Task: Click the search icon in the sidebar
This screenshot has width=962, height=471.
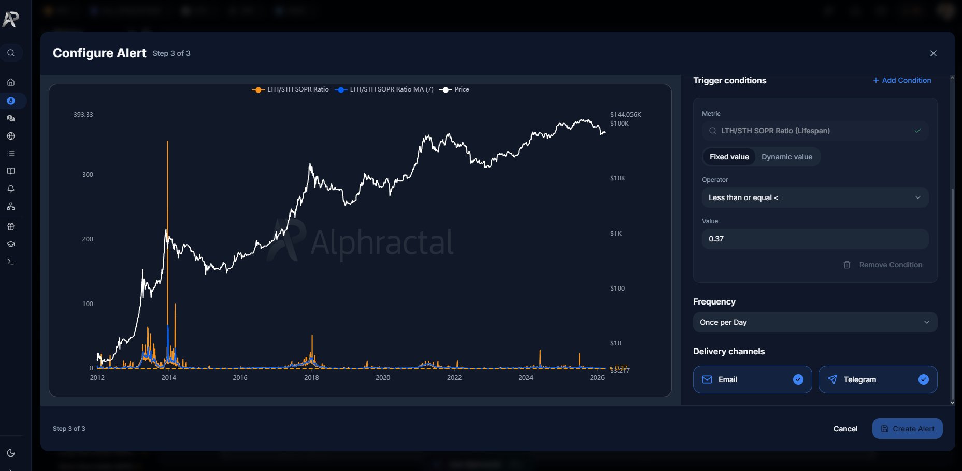Action: point(11,53)
